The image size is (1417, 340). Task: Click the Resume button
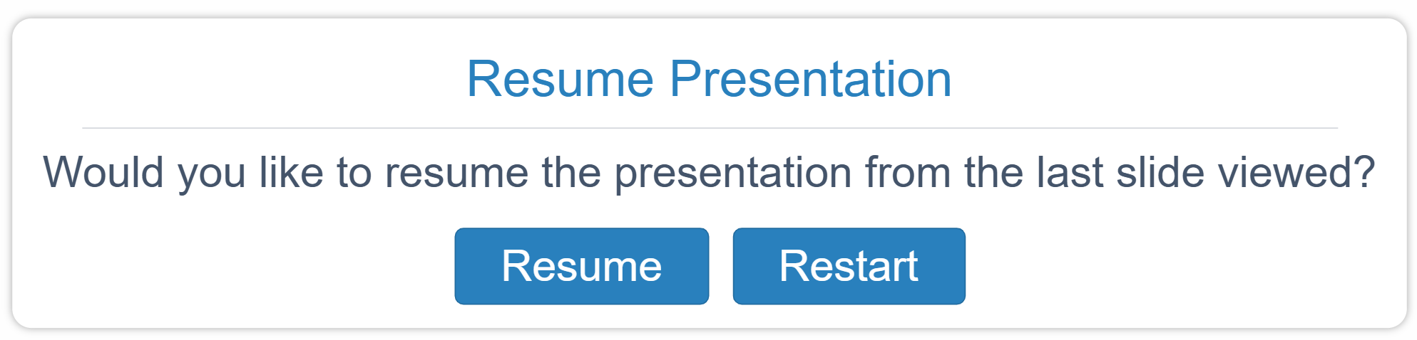(x=581, y=266)
